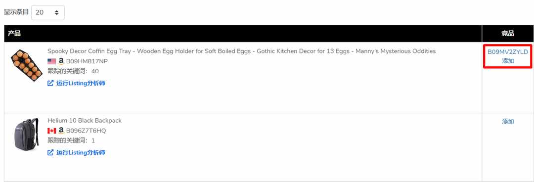The image size is (534, 182).
Task: Click 添加 under competitor B09MV2ZYLD
Action: point(508,61)
